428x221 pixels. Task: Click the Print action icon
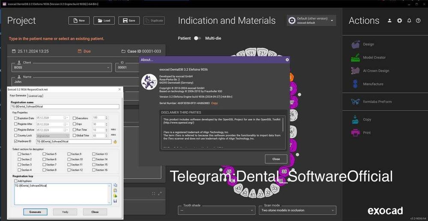355,133
